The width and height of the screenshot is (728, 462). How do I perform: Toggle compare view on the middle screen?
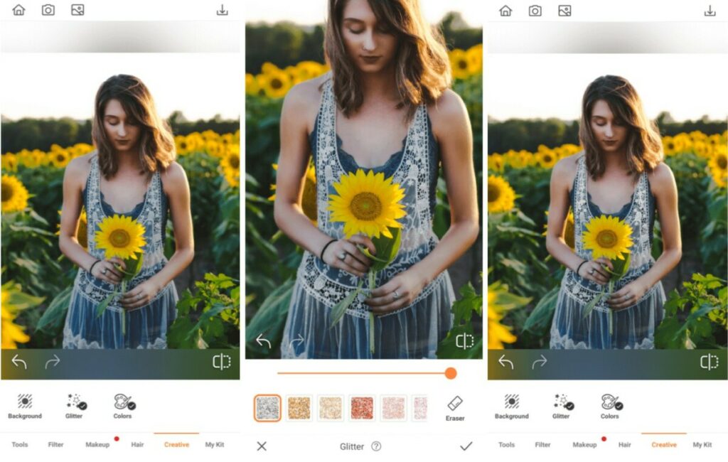pos(464,341)
